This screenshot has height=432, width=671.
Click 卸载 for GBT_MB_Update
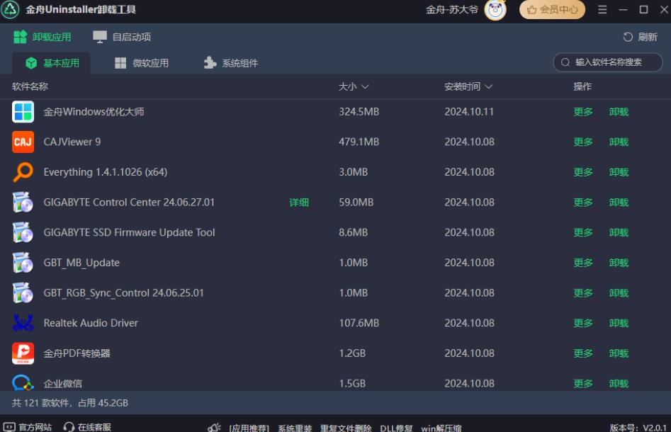[x=619, y=263]
